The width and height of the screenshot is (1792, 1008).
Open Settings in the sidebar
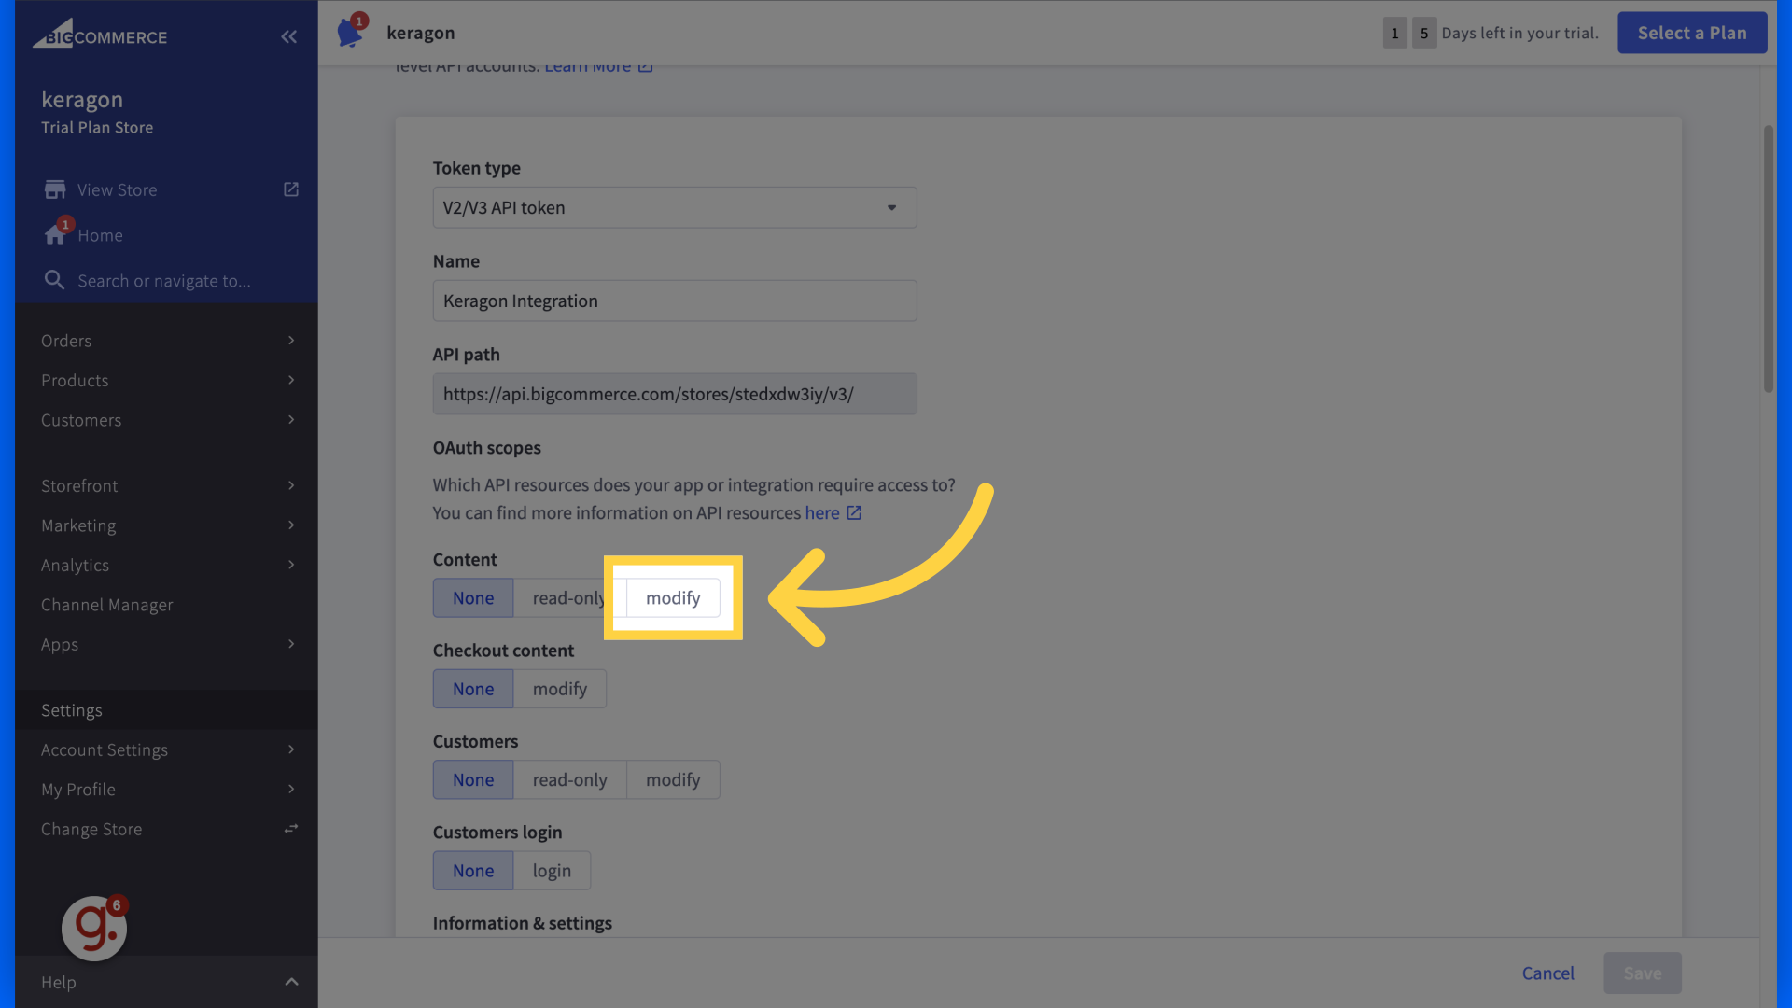[x=71, y=709]
